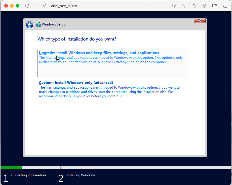Click the Custom option description text

[109, 92]
